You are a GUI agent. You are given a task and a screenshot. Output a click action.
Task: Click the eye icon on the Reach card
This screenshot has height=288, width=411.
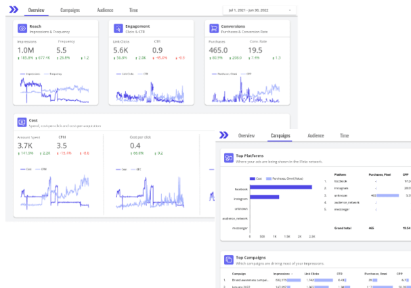22,28
